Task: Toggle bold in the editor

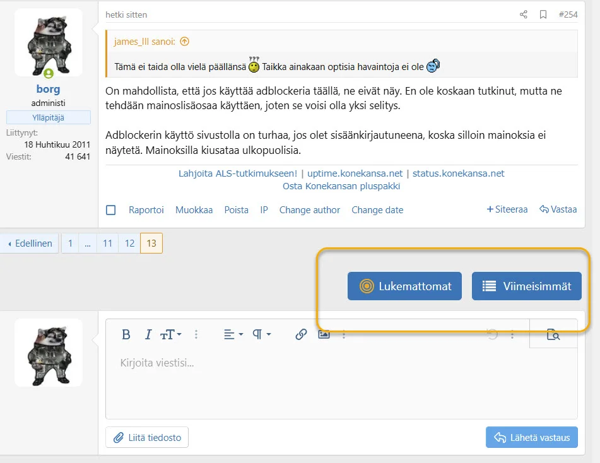Action: click(x=126, y=334)
